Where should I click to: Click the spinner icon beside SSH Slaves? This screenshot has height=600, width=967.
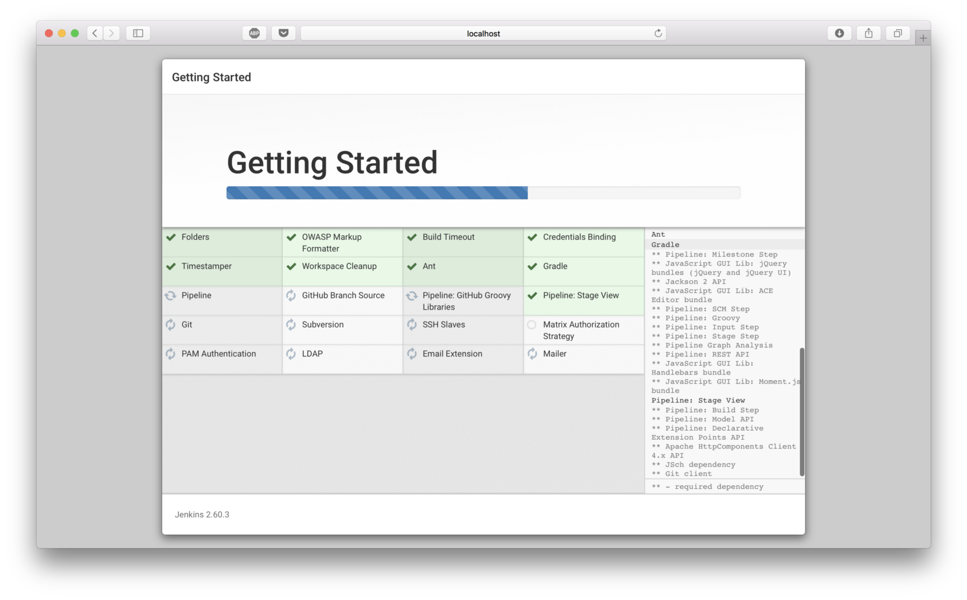click(x=412, y=324)
